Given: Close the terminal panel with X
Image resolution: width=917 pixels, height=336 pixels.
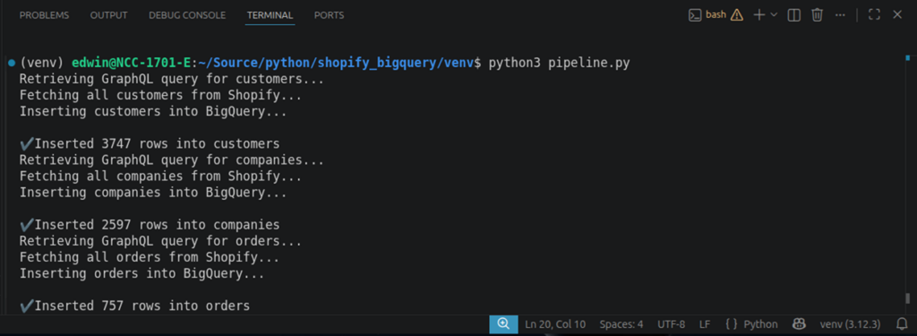Looking at the screenshot, I should click(897, 15).
